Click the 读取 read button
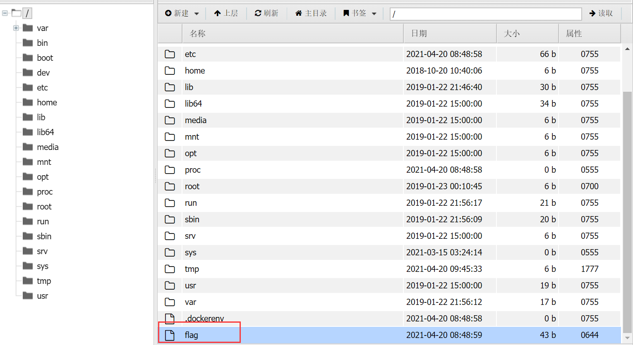633x345 pixels. point(601,13)
